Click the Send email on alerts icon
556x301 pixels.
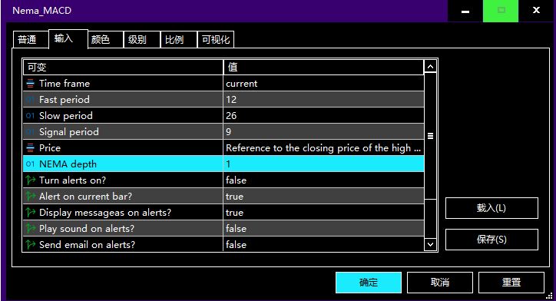pyautogui.click(x=31, y=245)
